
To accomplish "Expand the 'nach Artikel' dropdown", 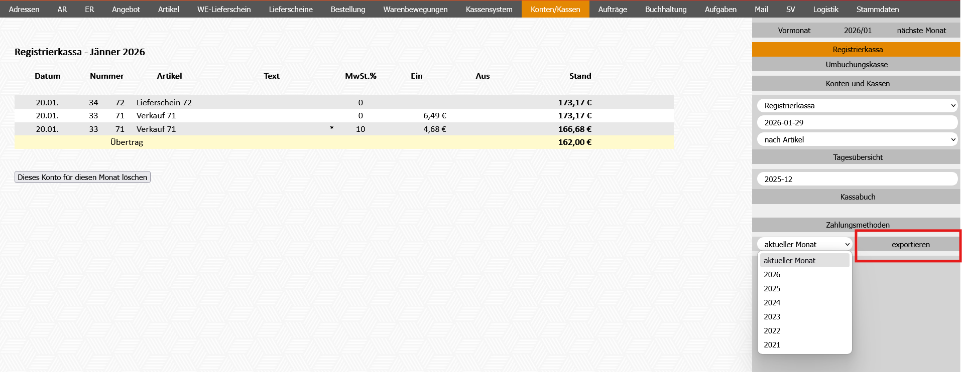I will pyautogui.click(x=857, y=140).
